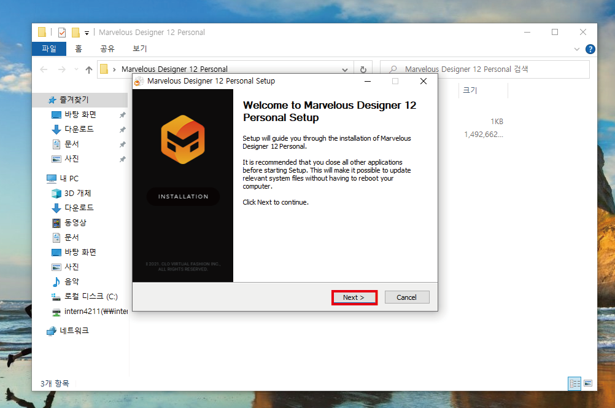Switch to the 홈 ribbon tab
The height and width of the screenshot is (408, 615).
[x=79, y=49]
